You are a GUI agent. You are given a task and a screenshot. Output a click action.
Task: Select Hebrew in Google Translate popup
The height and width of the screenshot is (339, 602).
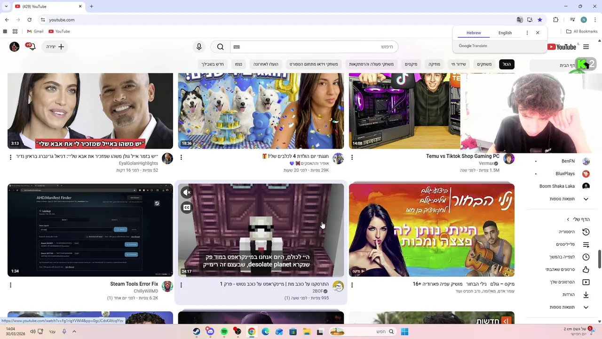click(x=474, y=33)
